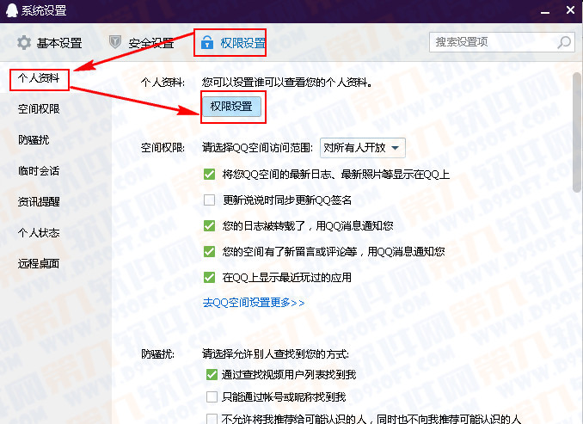This screenshot has height=424, width=583.
Task: Click the 防骚扰: section label
Action: pos(157,353)
